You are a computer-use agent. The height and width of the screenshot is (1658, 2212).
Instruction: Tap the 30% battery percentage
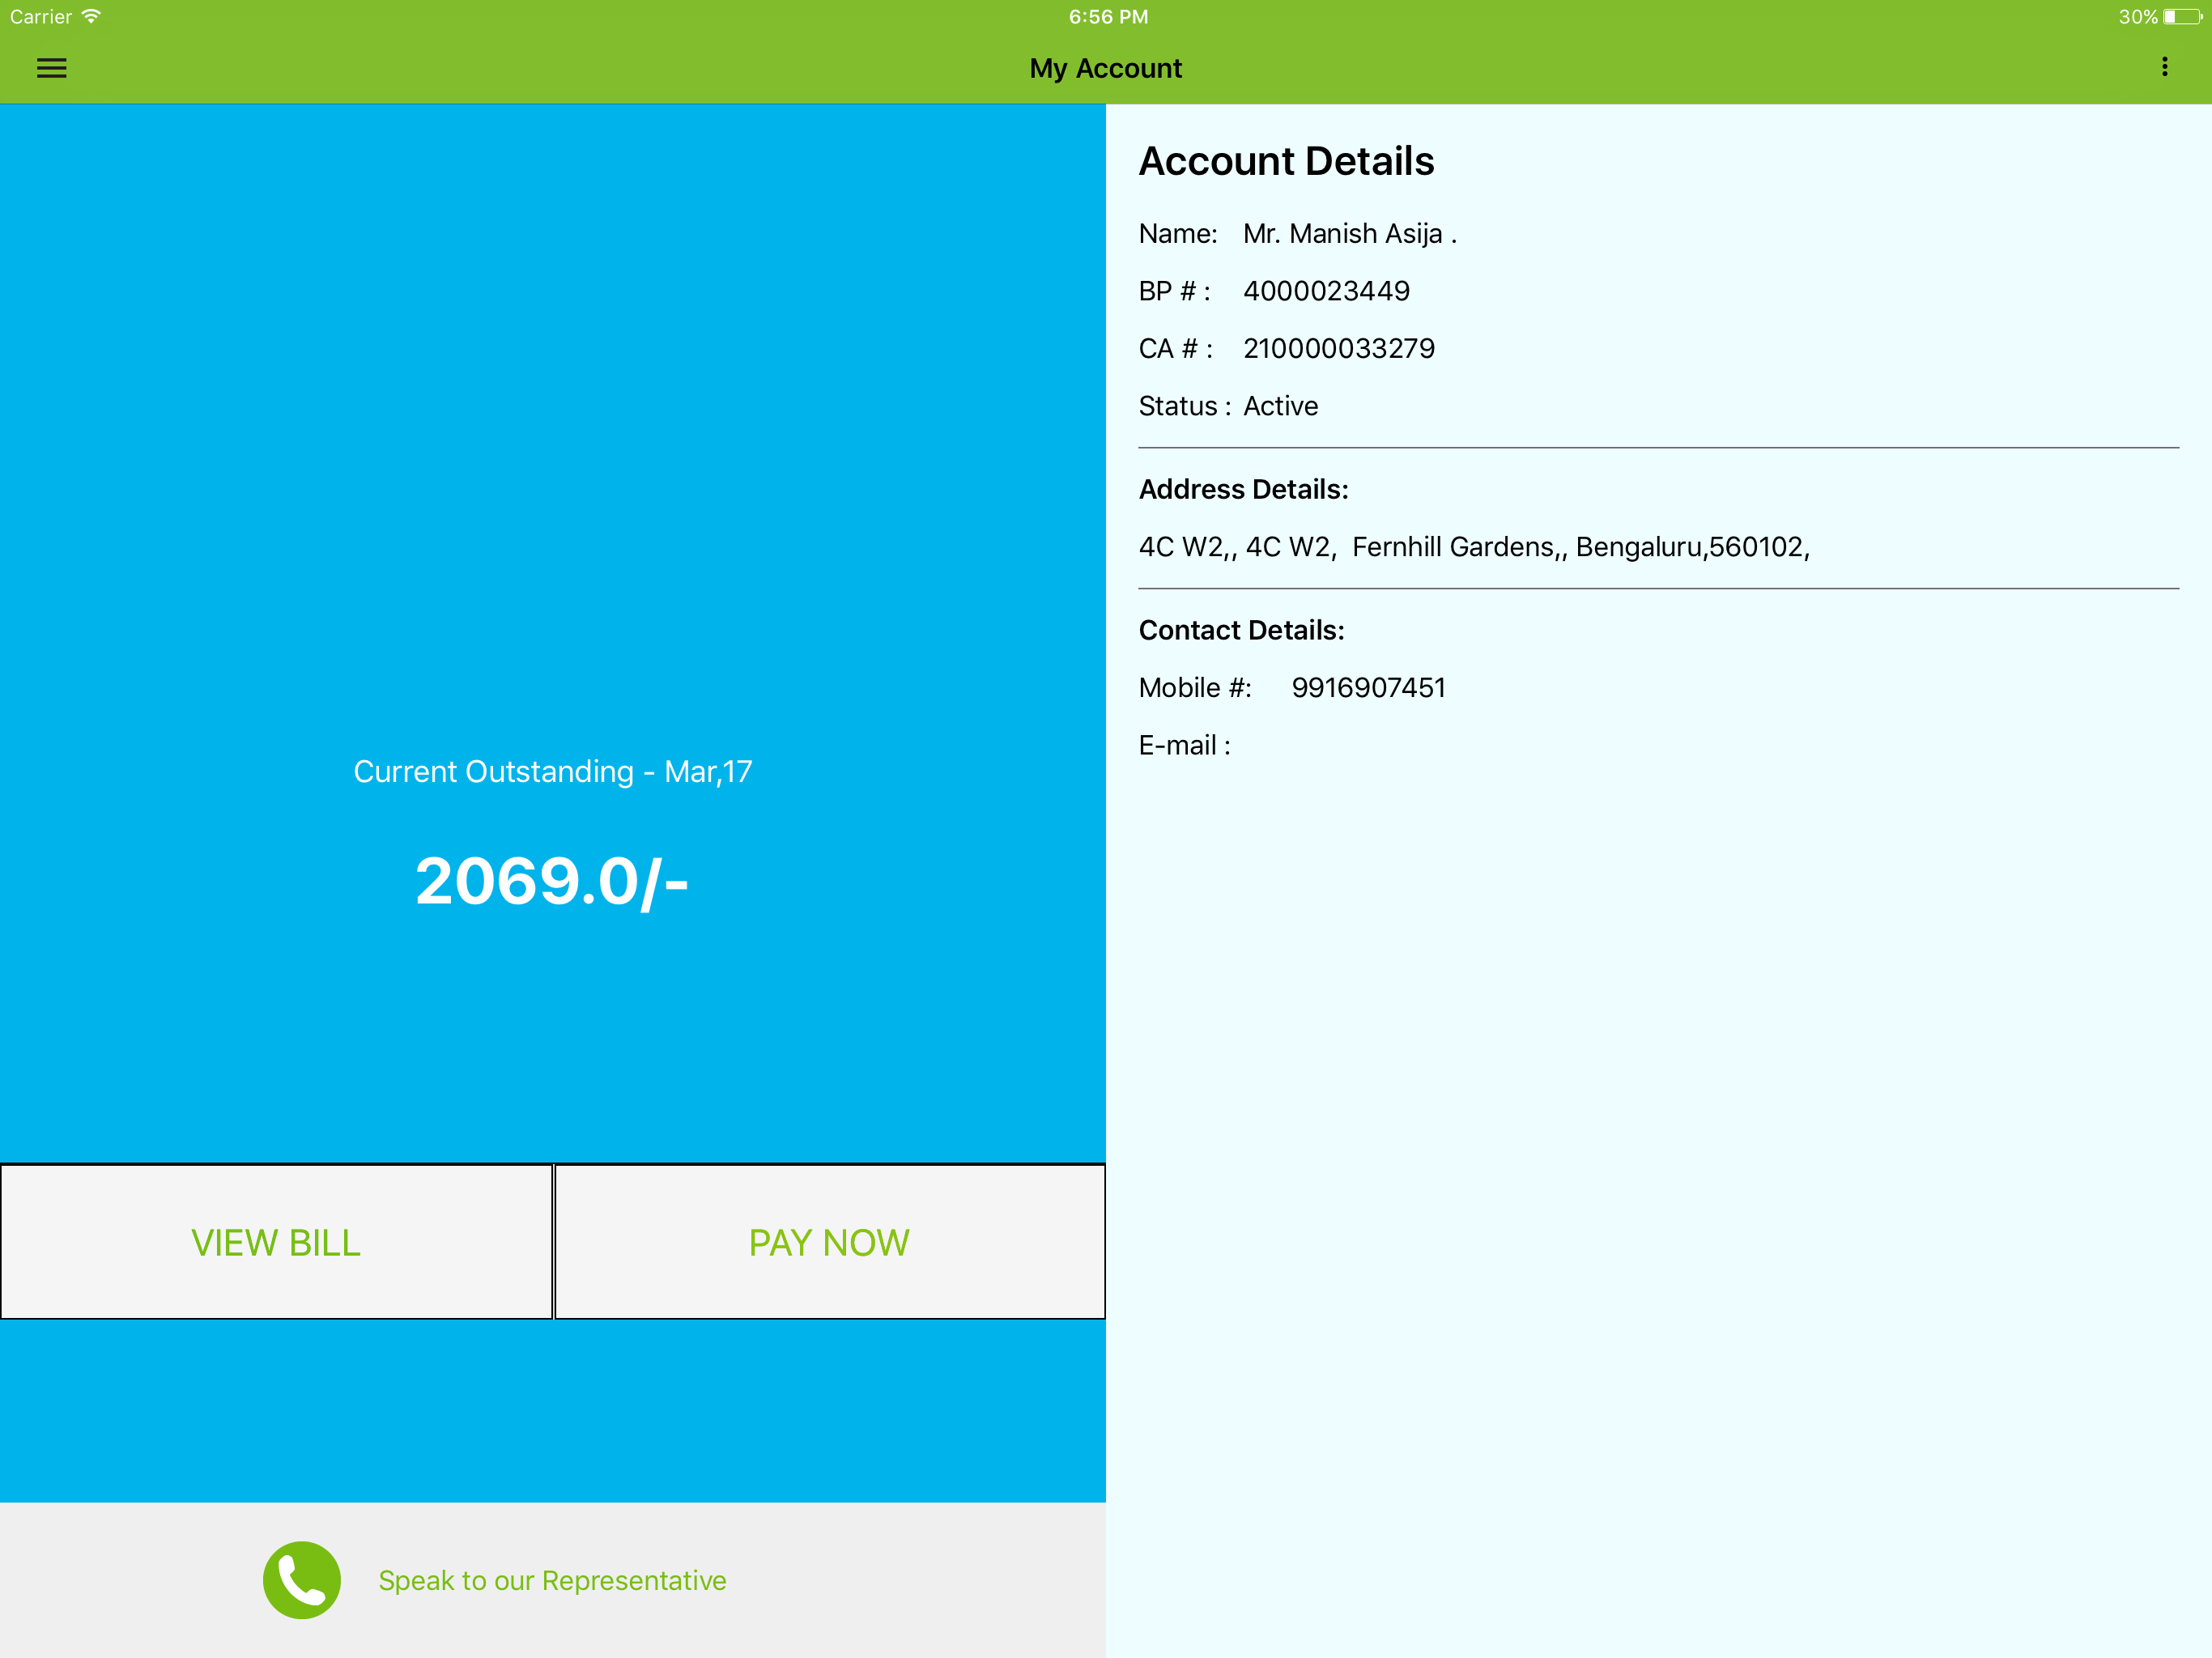[x=2137, y=17]
